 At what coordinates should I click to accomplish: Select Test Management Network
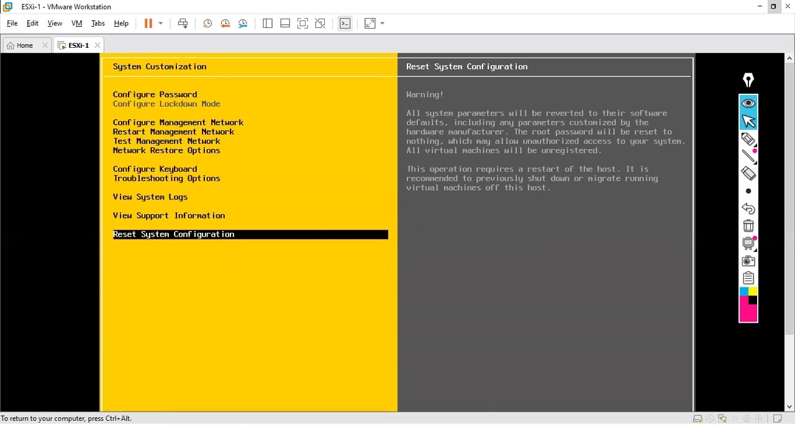166,141
